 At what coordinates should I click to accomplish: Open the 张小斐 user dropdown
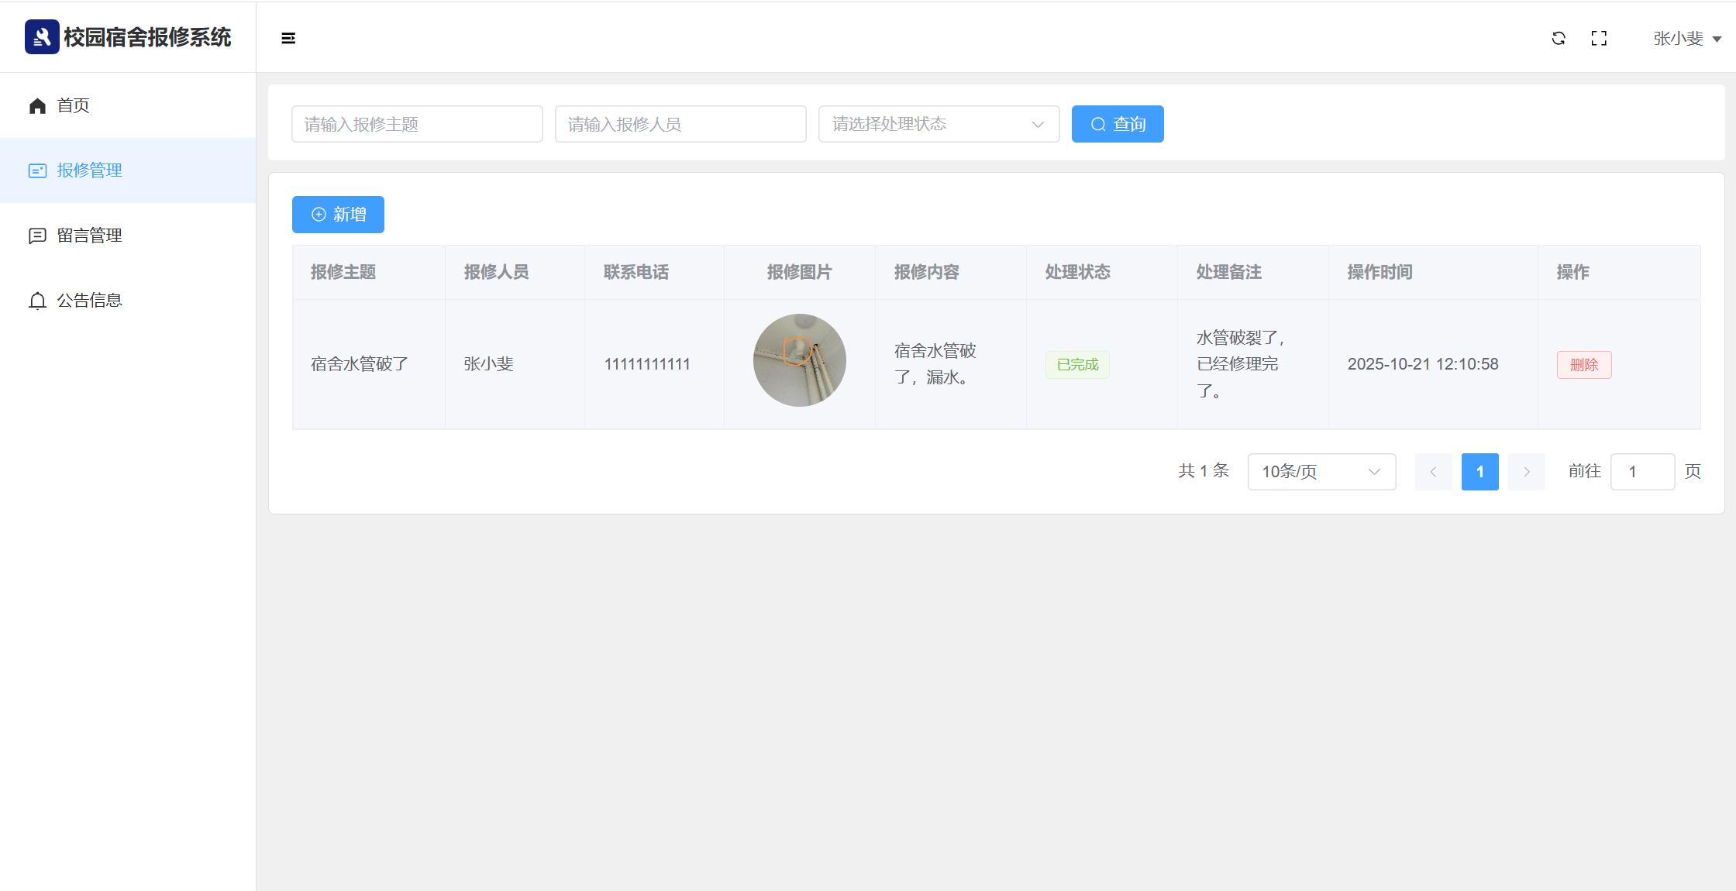tap(1686, 39)
